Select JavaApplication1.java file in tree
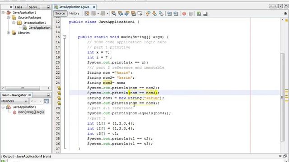Screen dimensions: 289x162 pyautogui.click(x=40, y=28)
